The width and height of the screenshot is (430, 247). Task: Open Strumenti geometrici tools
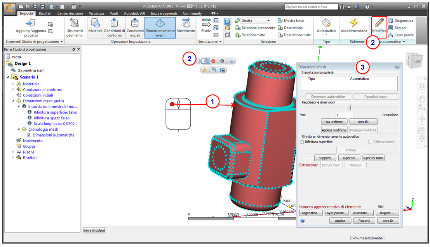click(75, 28)
